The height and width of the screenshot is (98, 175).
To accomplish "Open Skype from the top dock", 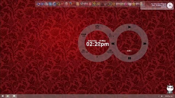I will pyautogui.click(x=50, y=4).
